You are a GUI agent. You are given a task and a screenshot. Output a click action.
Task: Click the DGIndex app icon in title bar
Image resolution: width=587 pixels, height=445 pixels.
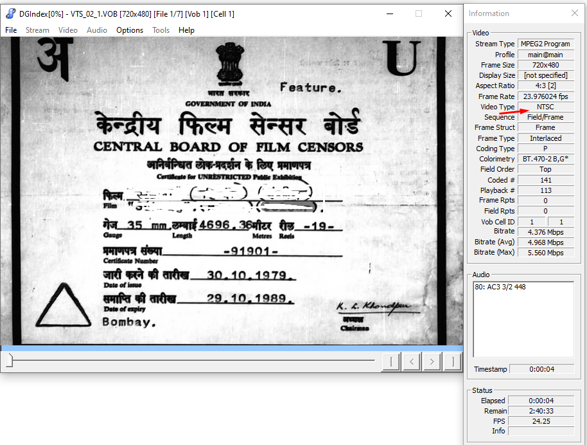(x=11, y=14)
